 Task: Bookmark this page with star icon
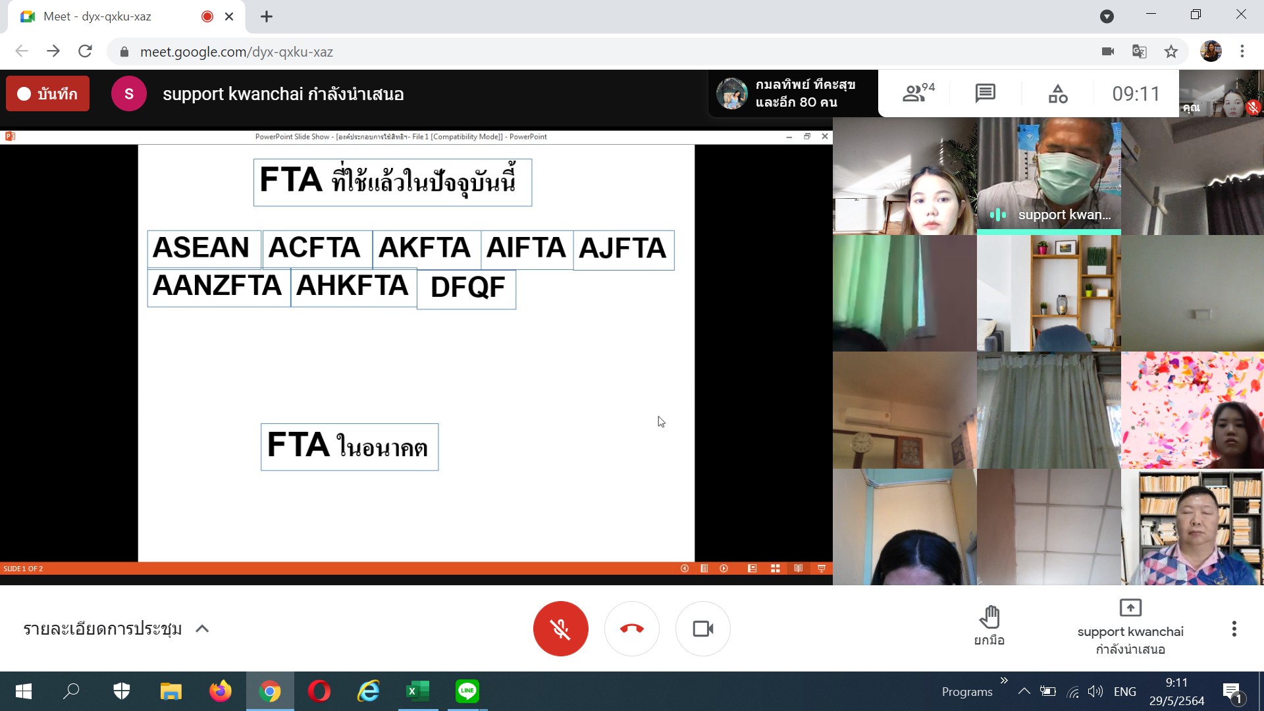[x=1171, y=51]
